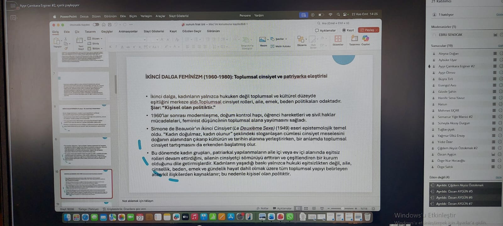Viewport: 503px width, 226px height.
Task: Click the Paylaş share button
Action: (368, 30)
